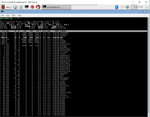Maximize the LXTerminal inner window
Screen dimensions: 150x117
[x=144, y=12]
